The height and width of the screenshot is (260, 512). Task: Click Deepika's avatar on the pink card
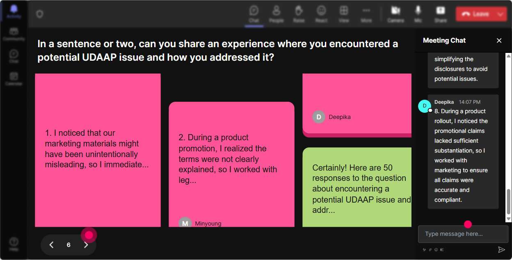(319, 117)
